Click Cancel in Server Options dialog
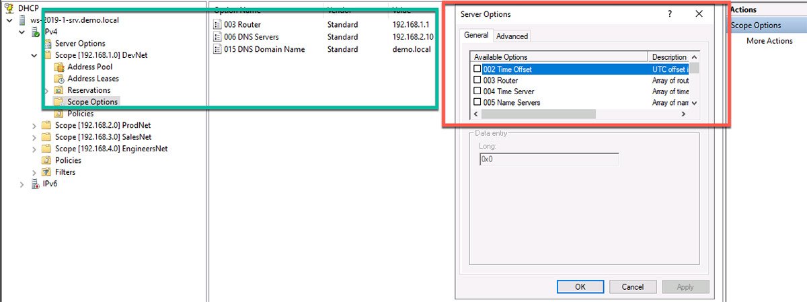 pos(632,287)
